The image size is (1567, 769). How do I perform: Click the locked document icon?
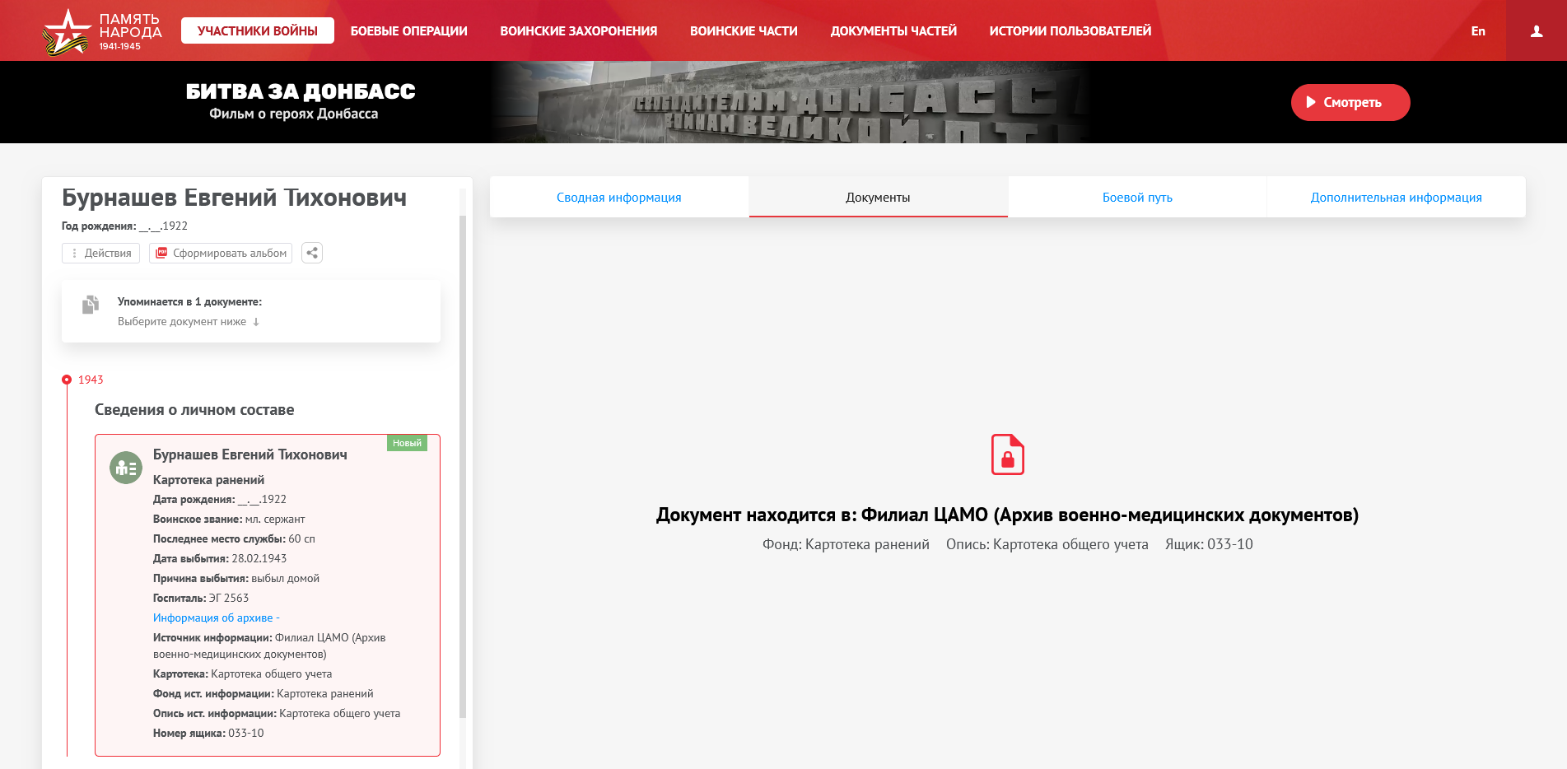(1007, 454)
